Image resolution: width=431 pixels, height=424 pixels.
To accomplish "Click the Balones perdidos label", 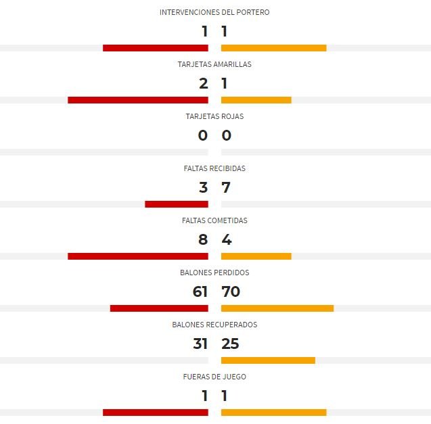I will click(x=214, y=273).
